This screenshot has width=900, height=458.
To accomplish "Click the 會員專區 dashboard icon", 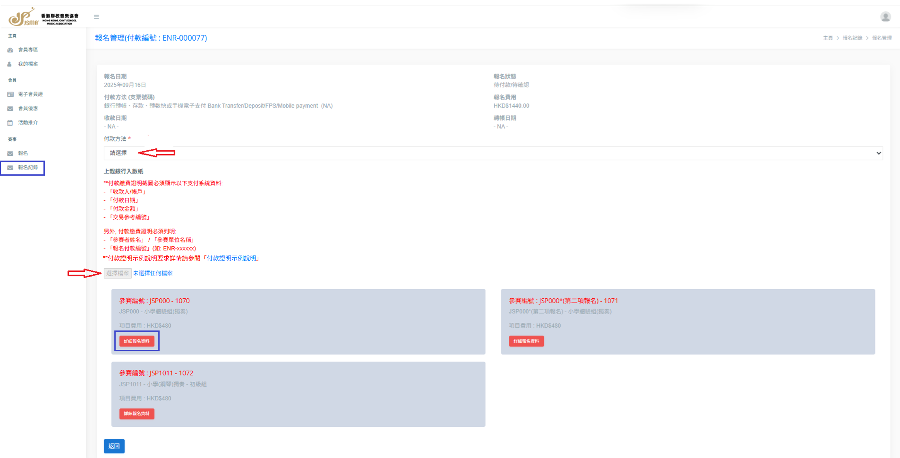I will click(10, 50).
